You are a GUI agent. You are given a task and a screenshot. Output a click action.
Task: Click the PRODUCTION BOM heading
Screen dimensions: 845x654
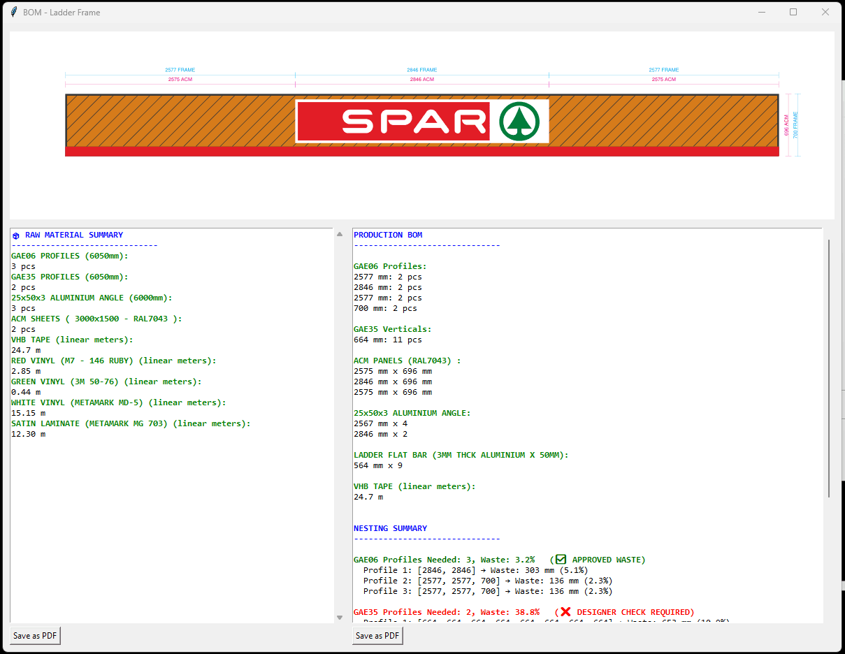tap(388, 235)
